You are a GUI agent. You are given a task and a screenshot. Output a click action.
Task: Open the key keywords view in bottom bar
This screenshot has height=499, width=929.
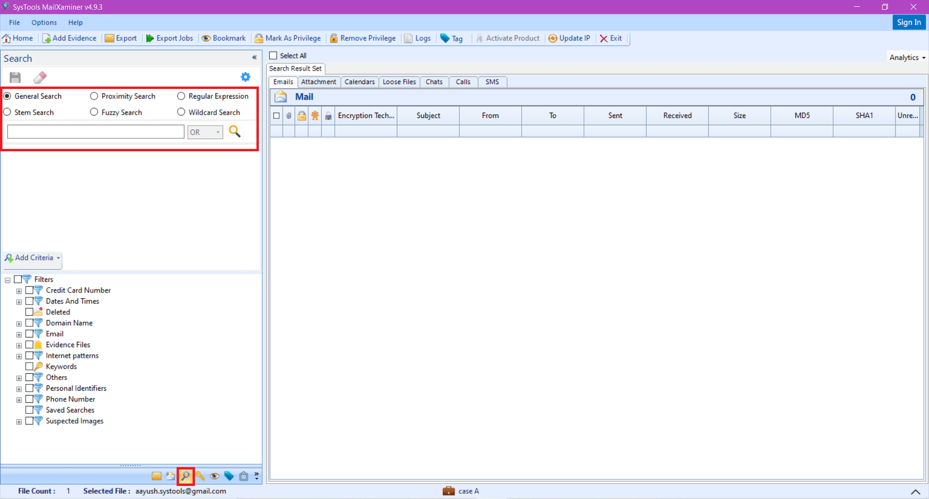click(x=200, y=476)
